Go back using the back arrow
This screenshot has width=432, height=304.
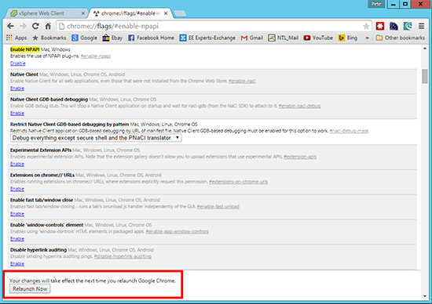(x=10, y=26)
